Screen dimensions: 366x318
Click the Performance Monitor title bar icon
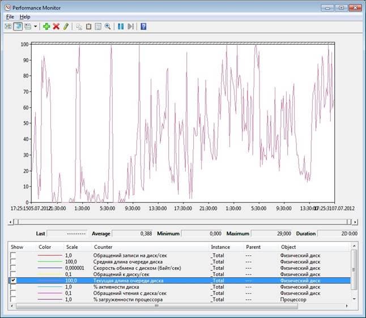point(8,8)
